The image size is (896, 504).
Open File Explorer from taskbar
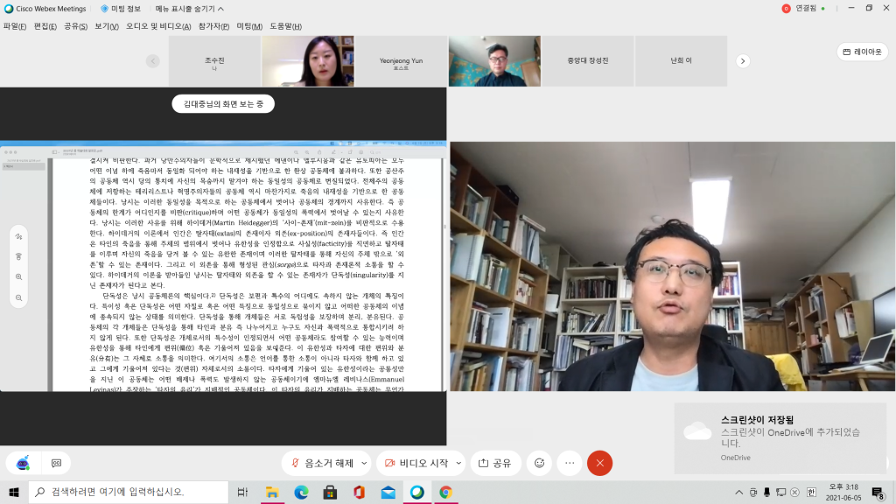click(x=272, y=492)
